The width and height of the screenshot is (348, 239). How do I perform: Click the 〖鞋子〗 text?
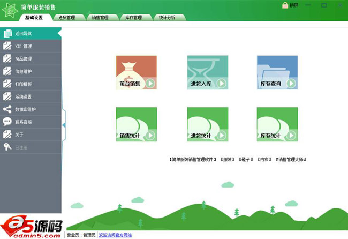[246, 159]
